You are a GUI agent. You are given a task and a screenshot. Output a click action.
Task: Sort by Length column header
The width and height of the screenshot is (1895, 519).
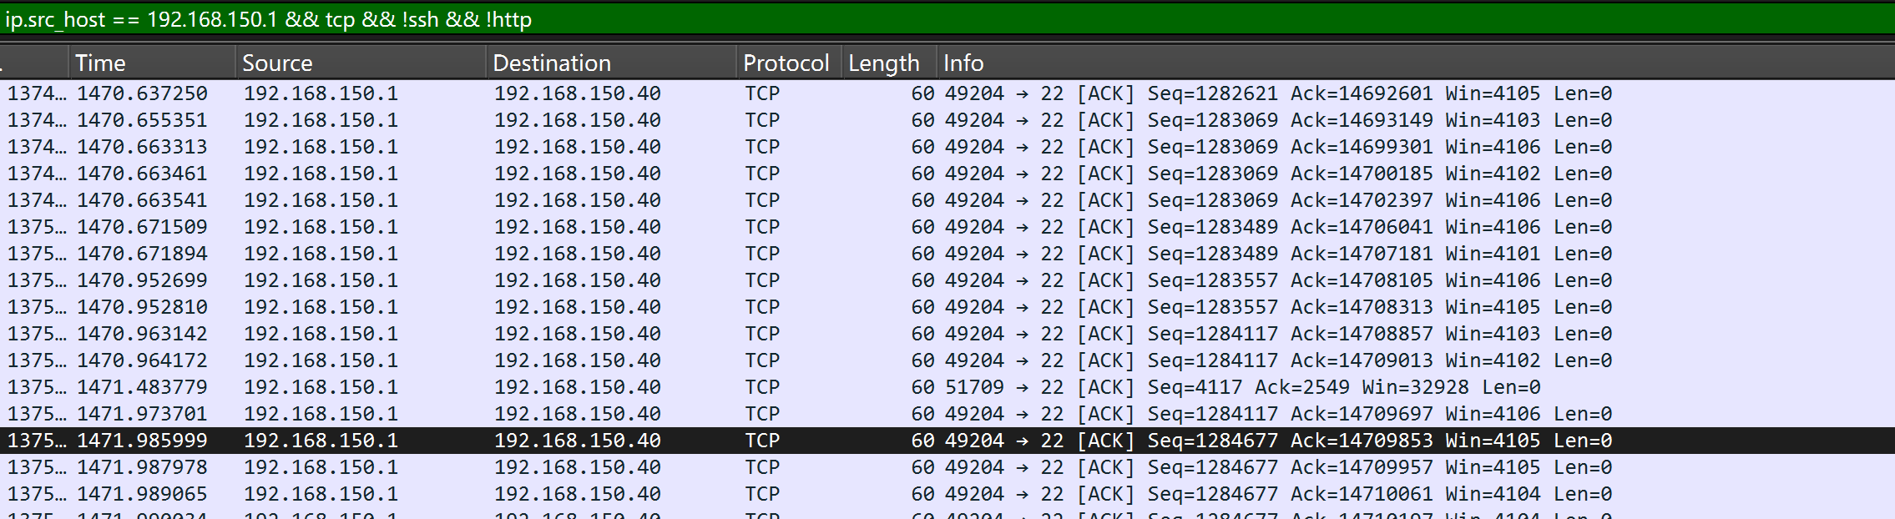pyautogui.click(x=889, y=63)
